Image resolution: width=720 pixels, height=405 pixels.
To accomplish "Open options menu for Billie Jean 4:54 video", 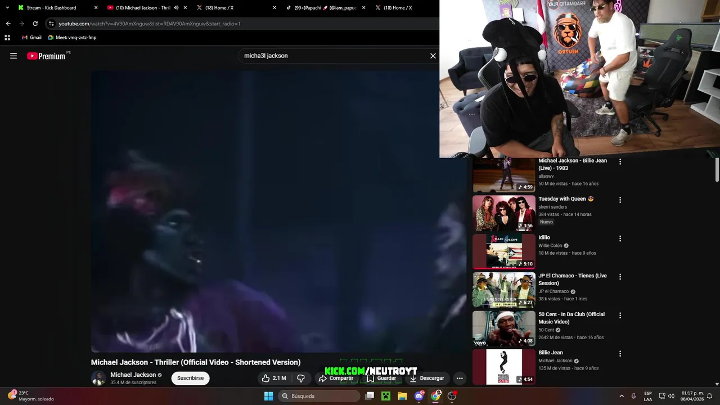I will click(x=620, y=354).
